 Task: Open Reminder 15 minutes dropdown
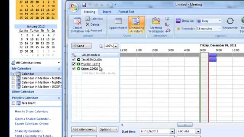point(220,29)
